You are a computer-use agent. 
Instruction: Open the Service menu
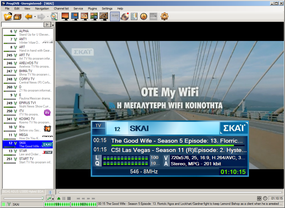point(78,9)
